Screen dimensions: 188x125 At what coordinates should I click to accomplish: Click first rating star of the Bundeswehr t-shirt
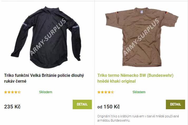[x=99, y=92]
